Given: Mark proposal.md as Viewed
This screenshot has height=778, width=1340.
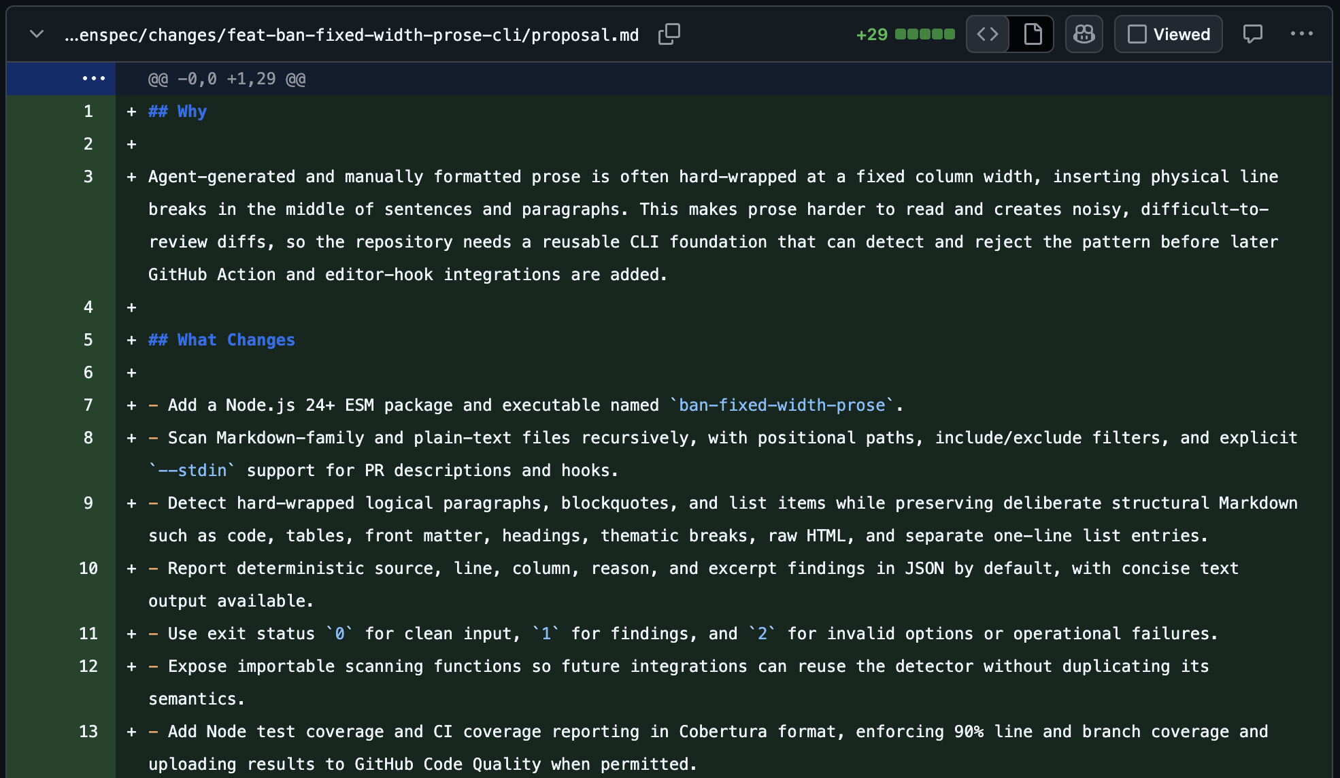Looking at the screenshot, I should 1169,34.
